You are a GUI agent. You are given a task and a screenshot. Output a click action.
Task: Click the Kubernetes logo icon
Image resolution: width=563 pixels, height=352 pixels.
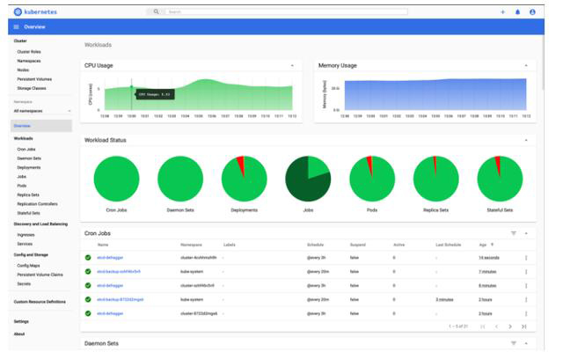pos(18,11)
